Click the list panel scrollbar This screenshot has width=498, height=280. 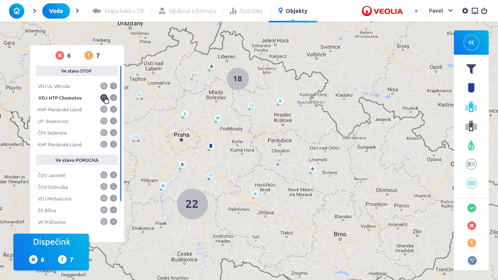pyautogui.click(x=121, y=134)
